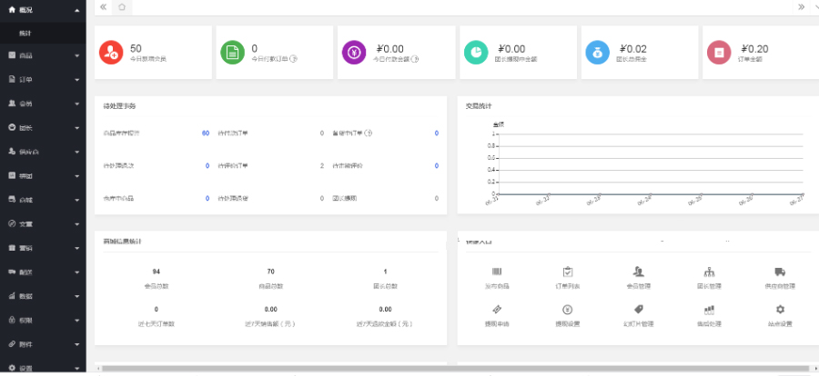Image resolution: width=819 pixels, height=376 pixels.
Task: Select the 统计 statistics submenu item
Action: [x=25, y=33]
